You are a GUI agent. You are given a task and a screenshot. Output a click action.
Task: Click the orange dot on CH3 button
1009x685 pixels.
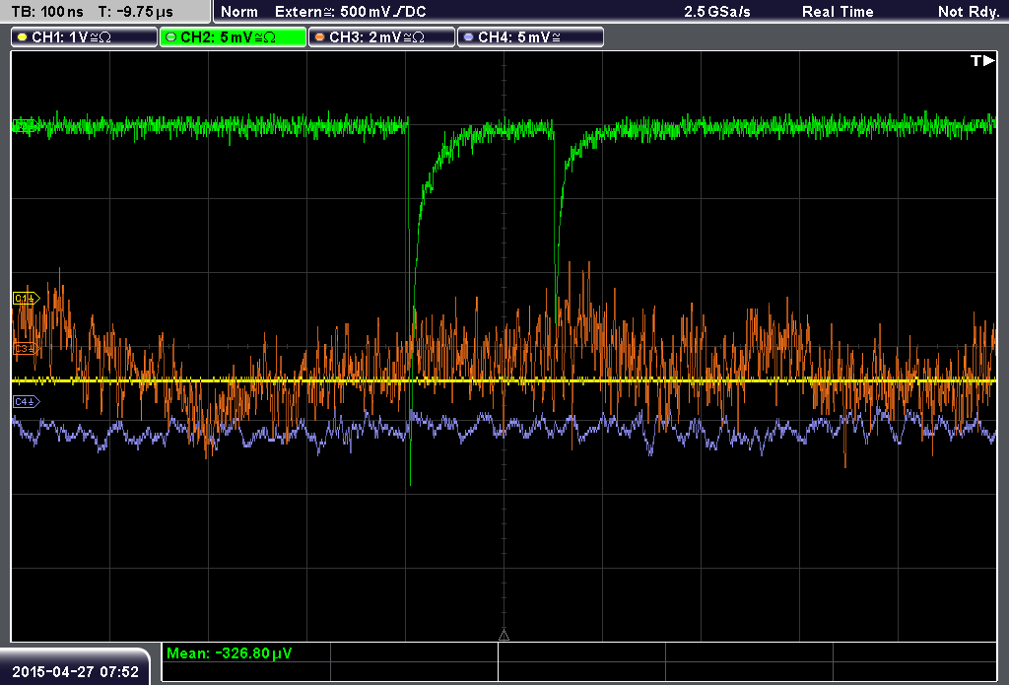(x=320, y=37)
